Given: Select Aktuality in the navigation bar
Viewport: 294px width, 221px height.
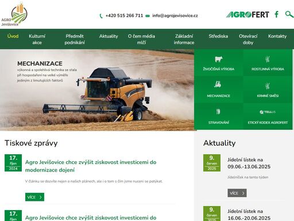Looking at the screenshot, I should (x=109, y=36).
